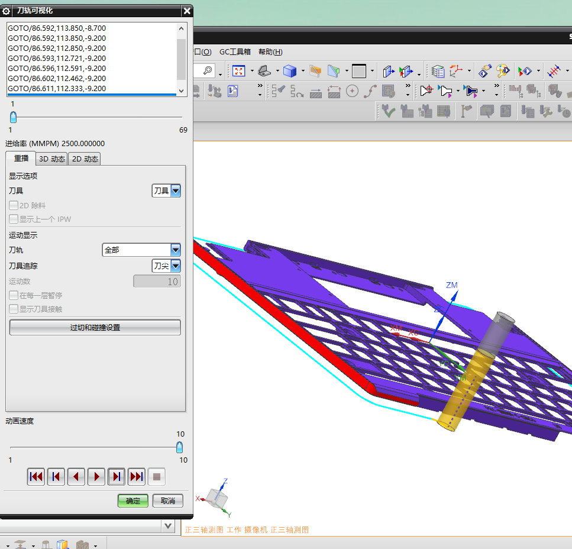The image size is (572, 549).
Task: Click the 动画速度 slider handle
Action: click(x=179, y=447)
